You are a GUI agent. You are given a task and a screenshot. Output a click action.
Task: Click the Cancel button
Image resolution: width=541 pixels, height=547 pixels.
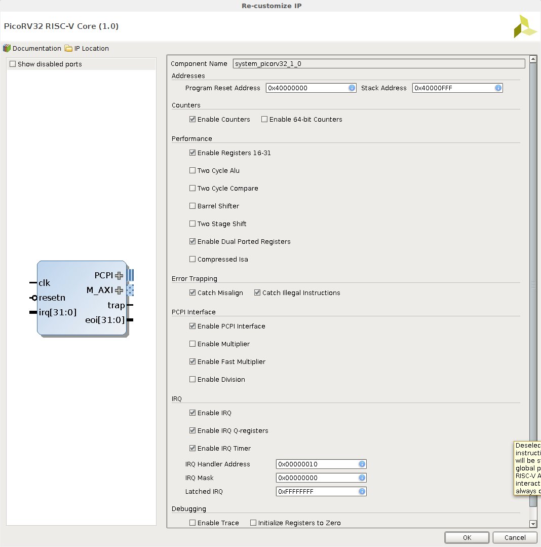point(515,537)
